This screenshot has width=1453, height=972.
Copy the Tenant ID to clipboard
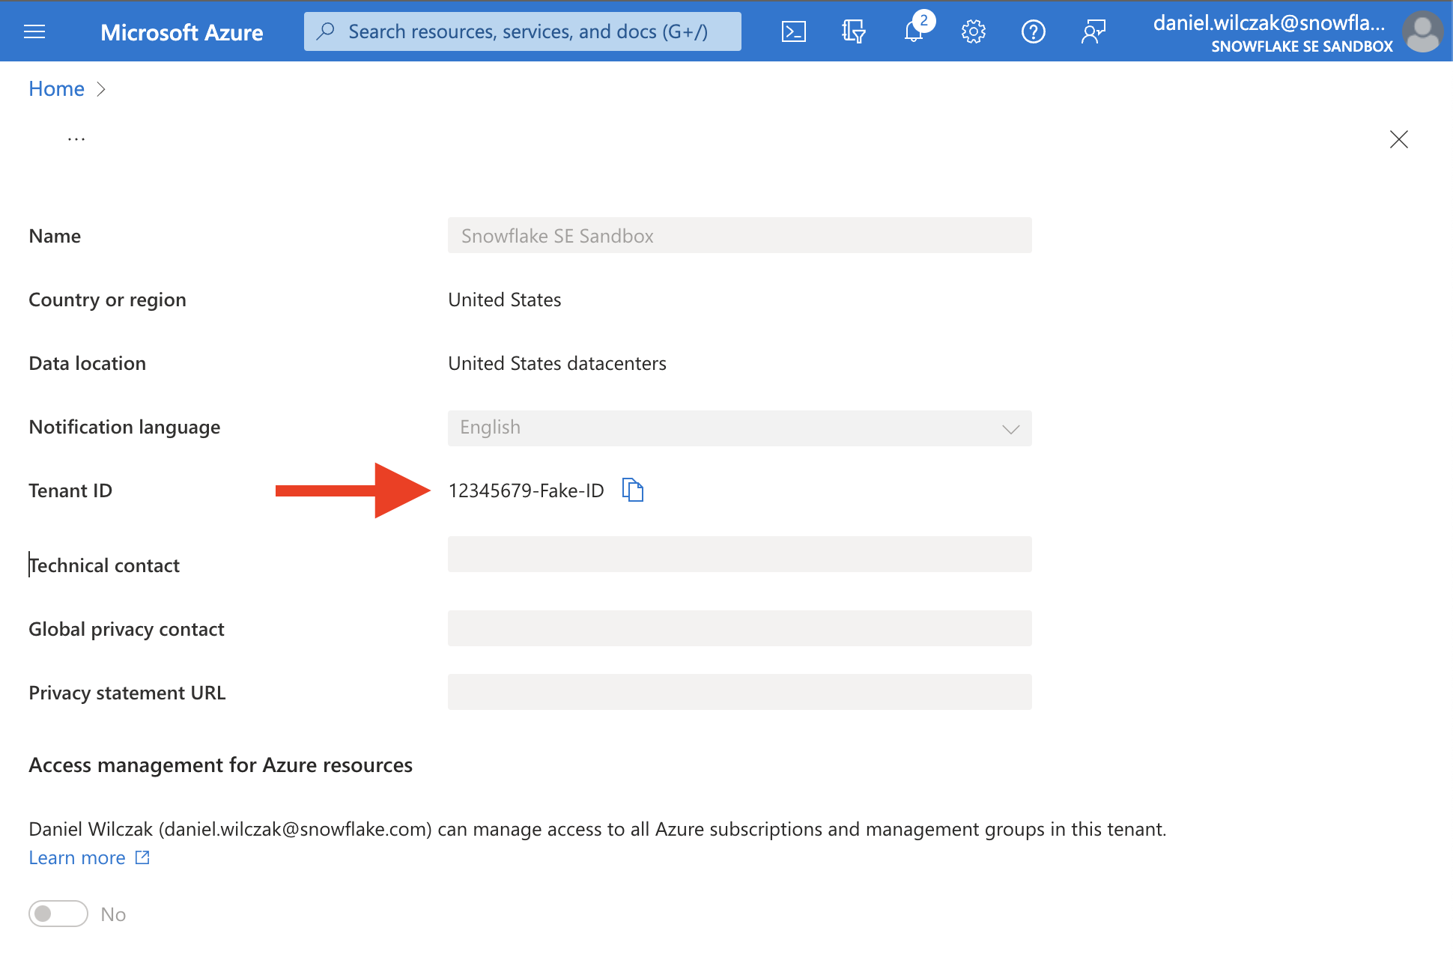(633, 490)
